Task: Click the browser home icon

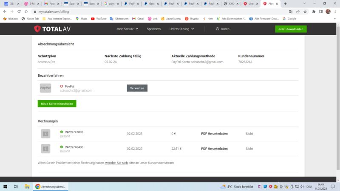Action: coord(26,11)
